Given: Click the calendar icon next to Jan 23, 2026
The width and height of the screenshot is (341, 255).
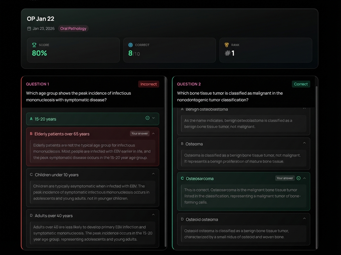Looking at the screenshot, I should click(x=29, y=28).
